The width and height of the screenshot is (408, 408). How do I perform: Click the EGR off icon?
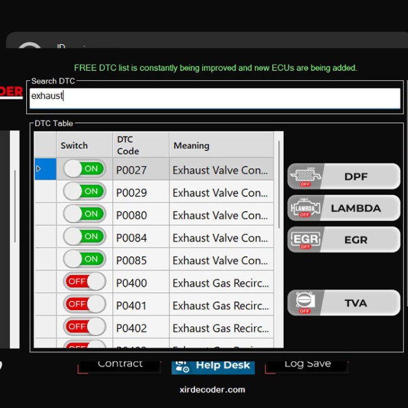(306, 240)
